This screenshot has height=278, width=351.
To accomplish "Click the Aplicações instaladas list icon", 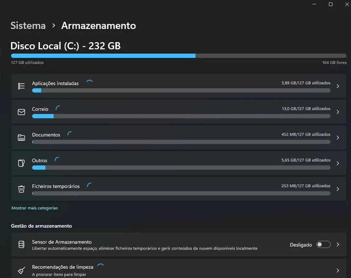I will (21, 86).
